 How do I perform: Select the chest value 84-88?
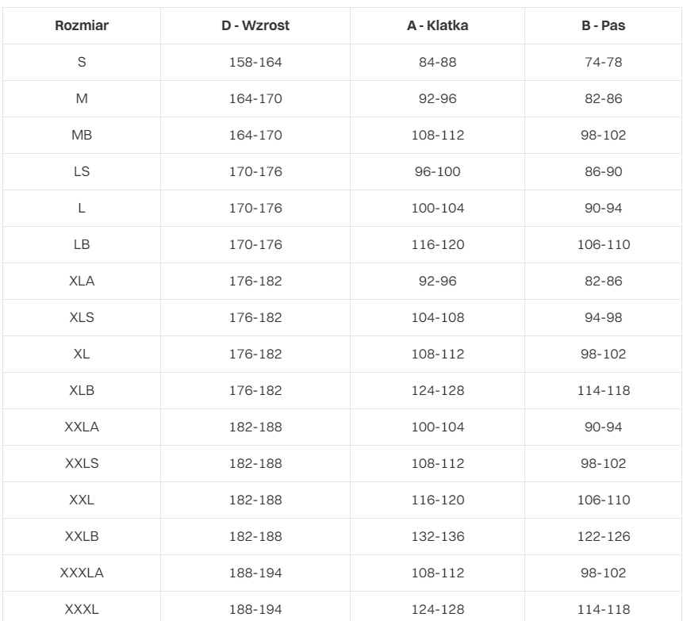tap(436, 62)
